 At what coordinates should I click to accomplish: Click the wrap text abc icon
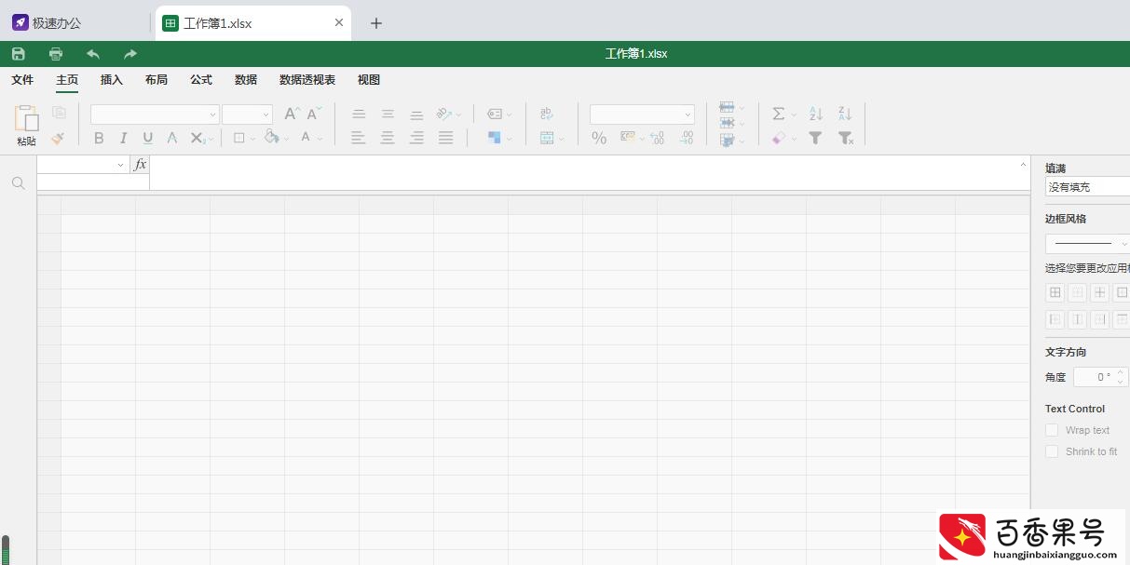tap(547, 114)
